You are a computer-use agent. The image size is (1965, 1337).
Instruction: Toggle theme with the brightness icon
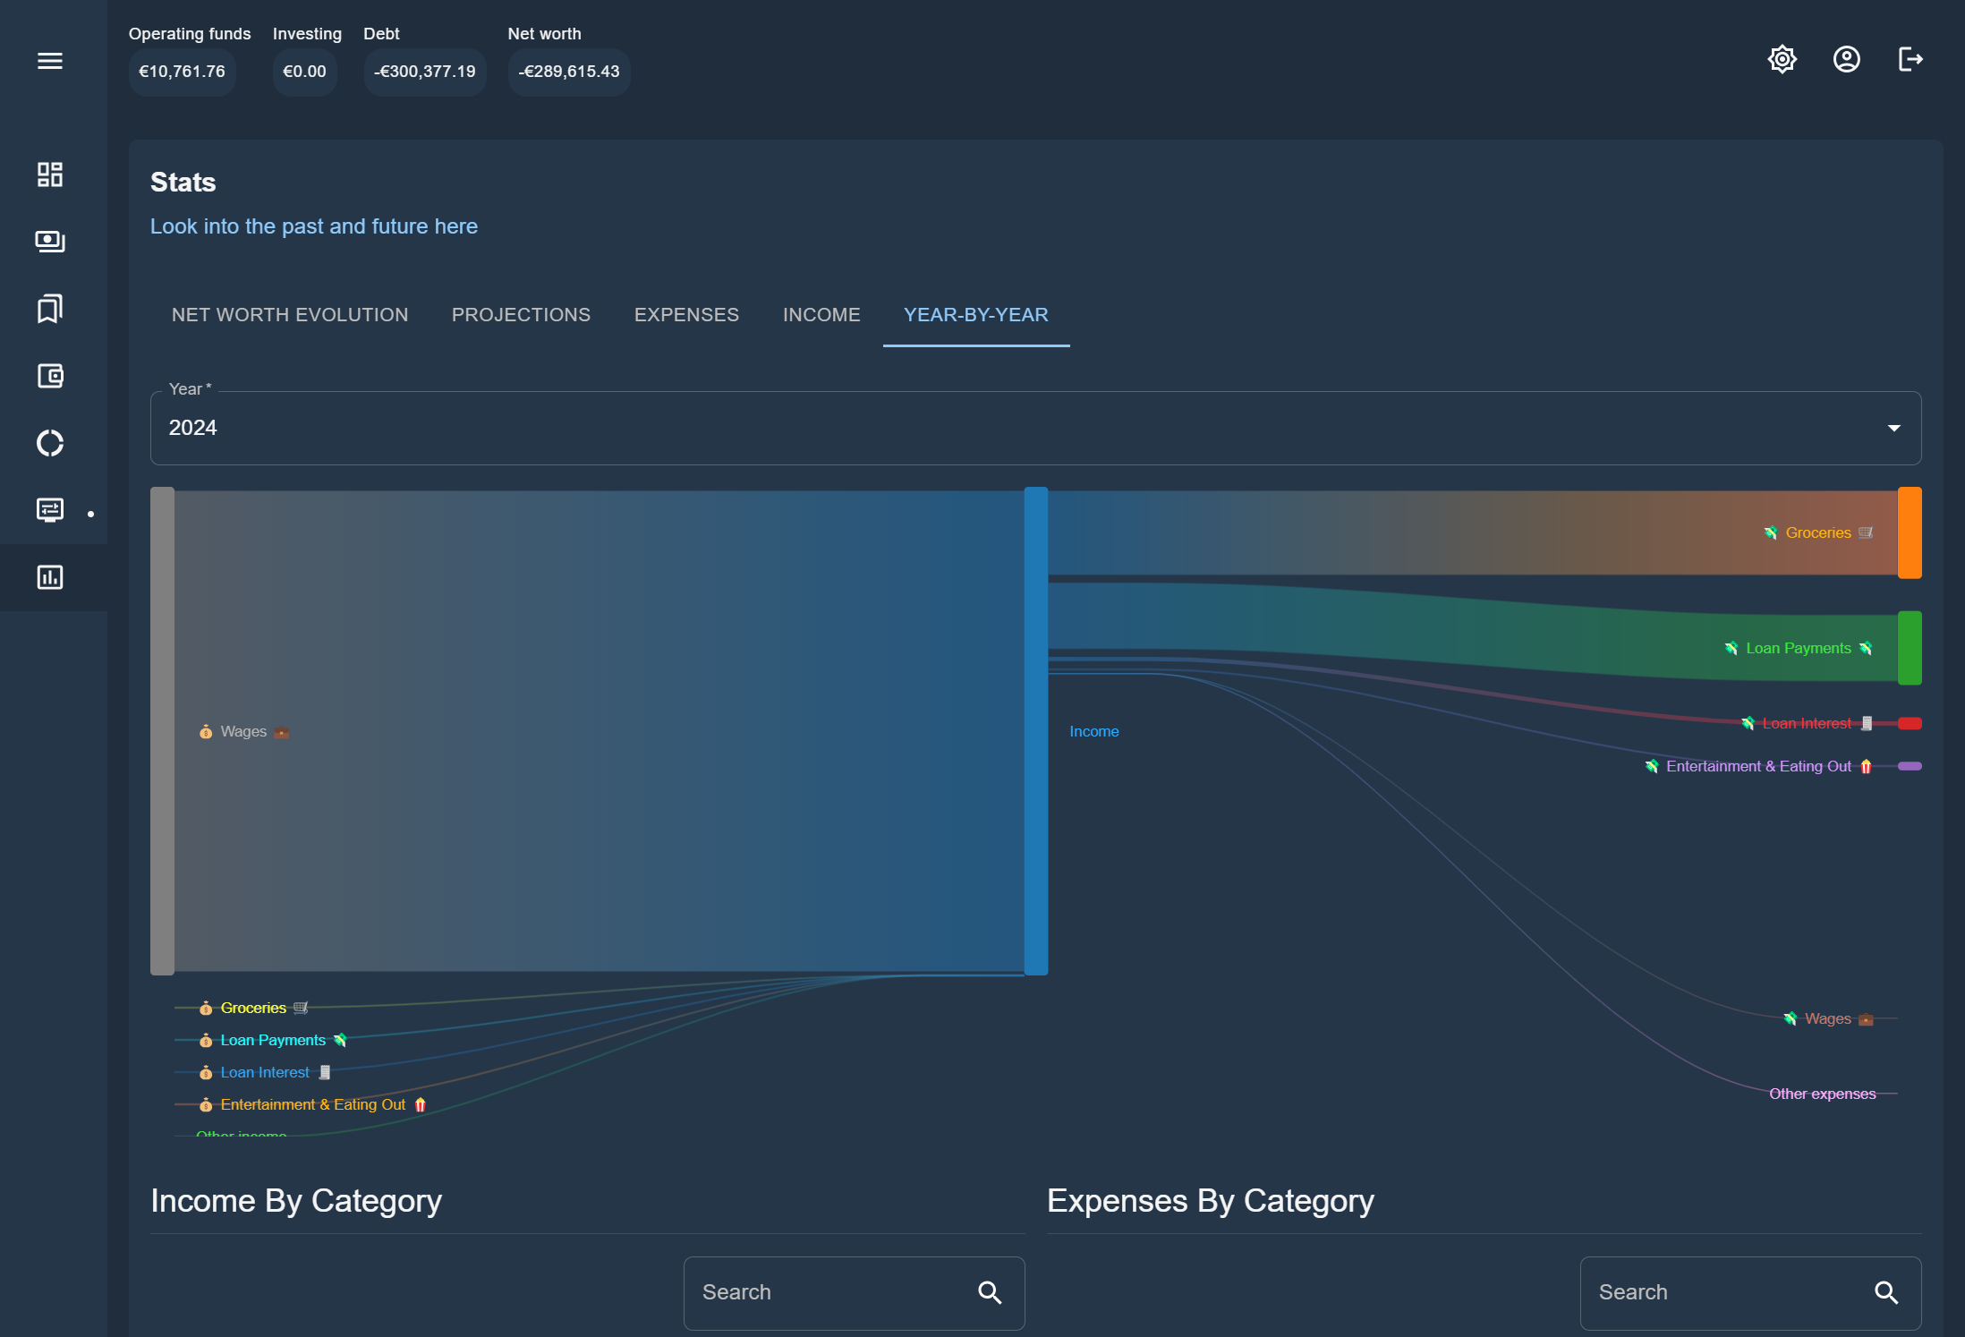coord(1782,60)
